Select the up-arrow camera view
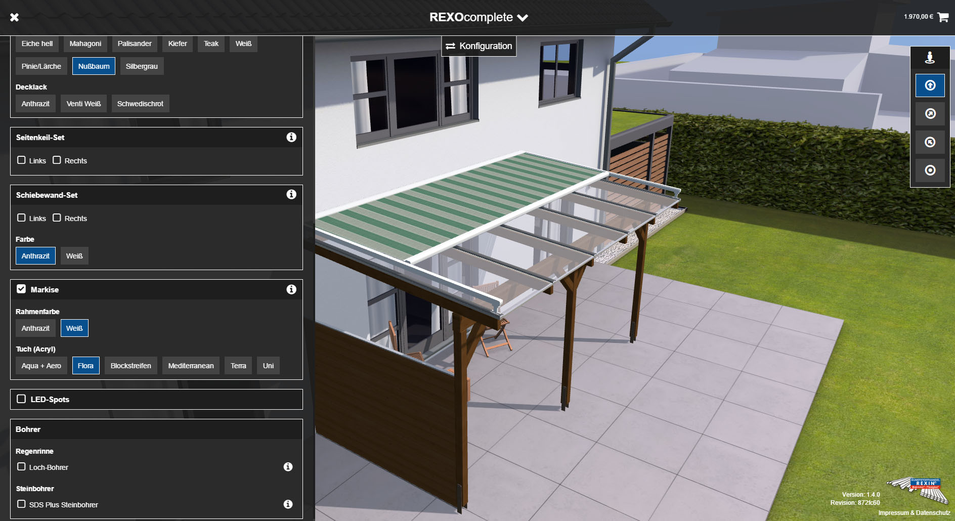This screenshot has height=521, width=955. click(x=930, y=85)
